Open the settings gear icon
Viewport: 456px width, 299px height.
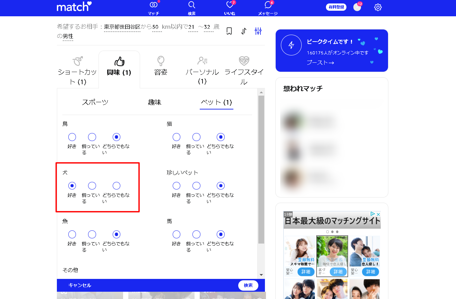378,7
